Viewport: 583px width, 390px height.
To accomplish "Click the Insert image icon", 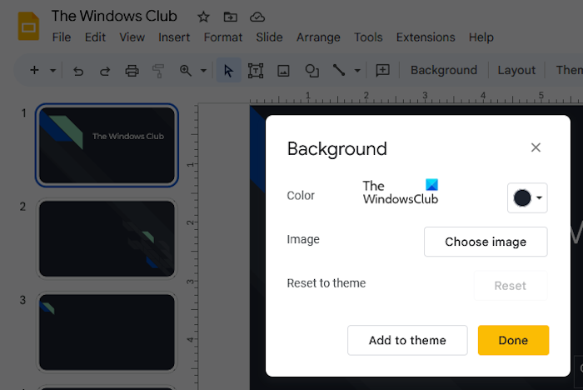I will pos(283,70).
